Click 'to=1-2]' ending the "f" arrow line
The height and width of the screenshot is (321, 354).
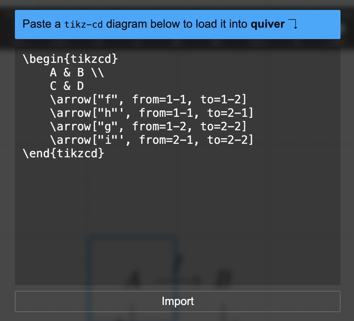click(x=223, y=99)
